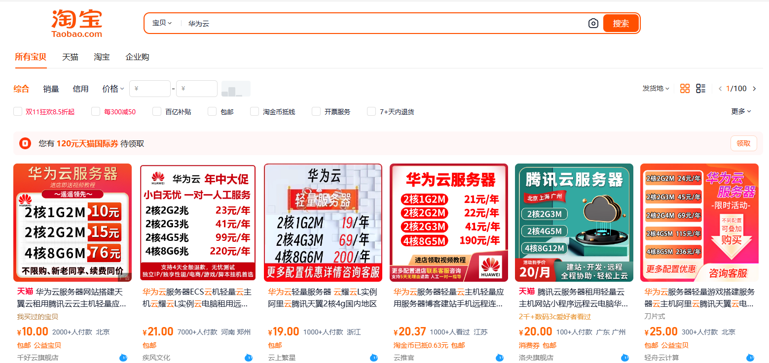Check the 包邮 free shipping filter

point(212,112)
